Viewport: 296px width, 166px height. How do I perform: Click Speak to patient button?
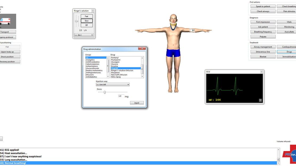pos(263,6)
